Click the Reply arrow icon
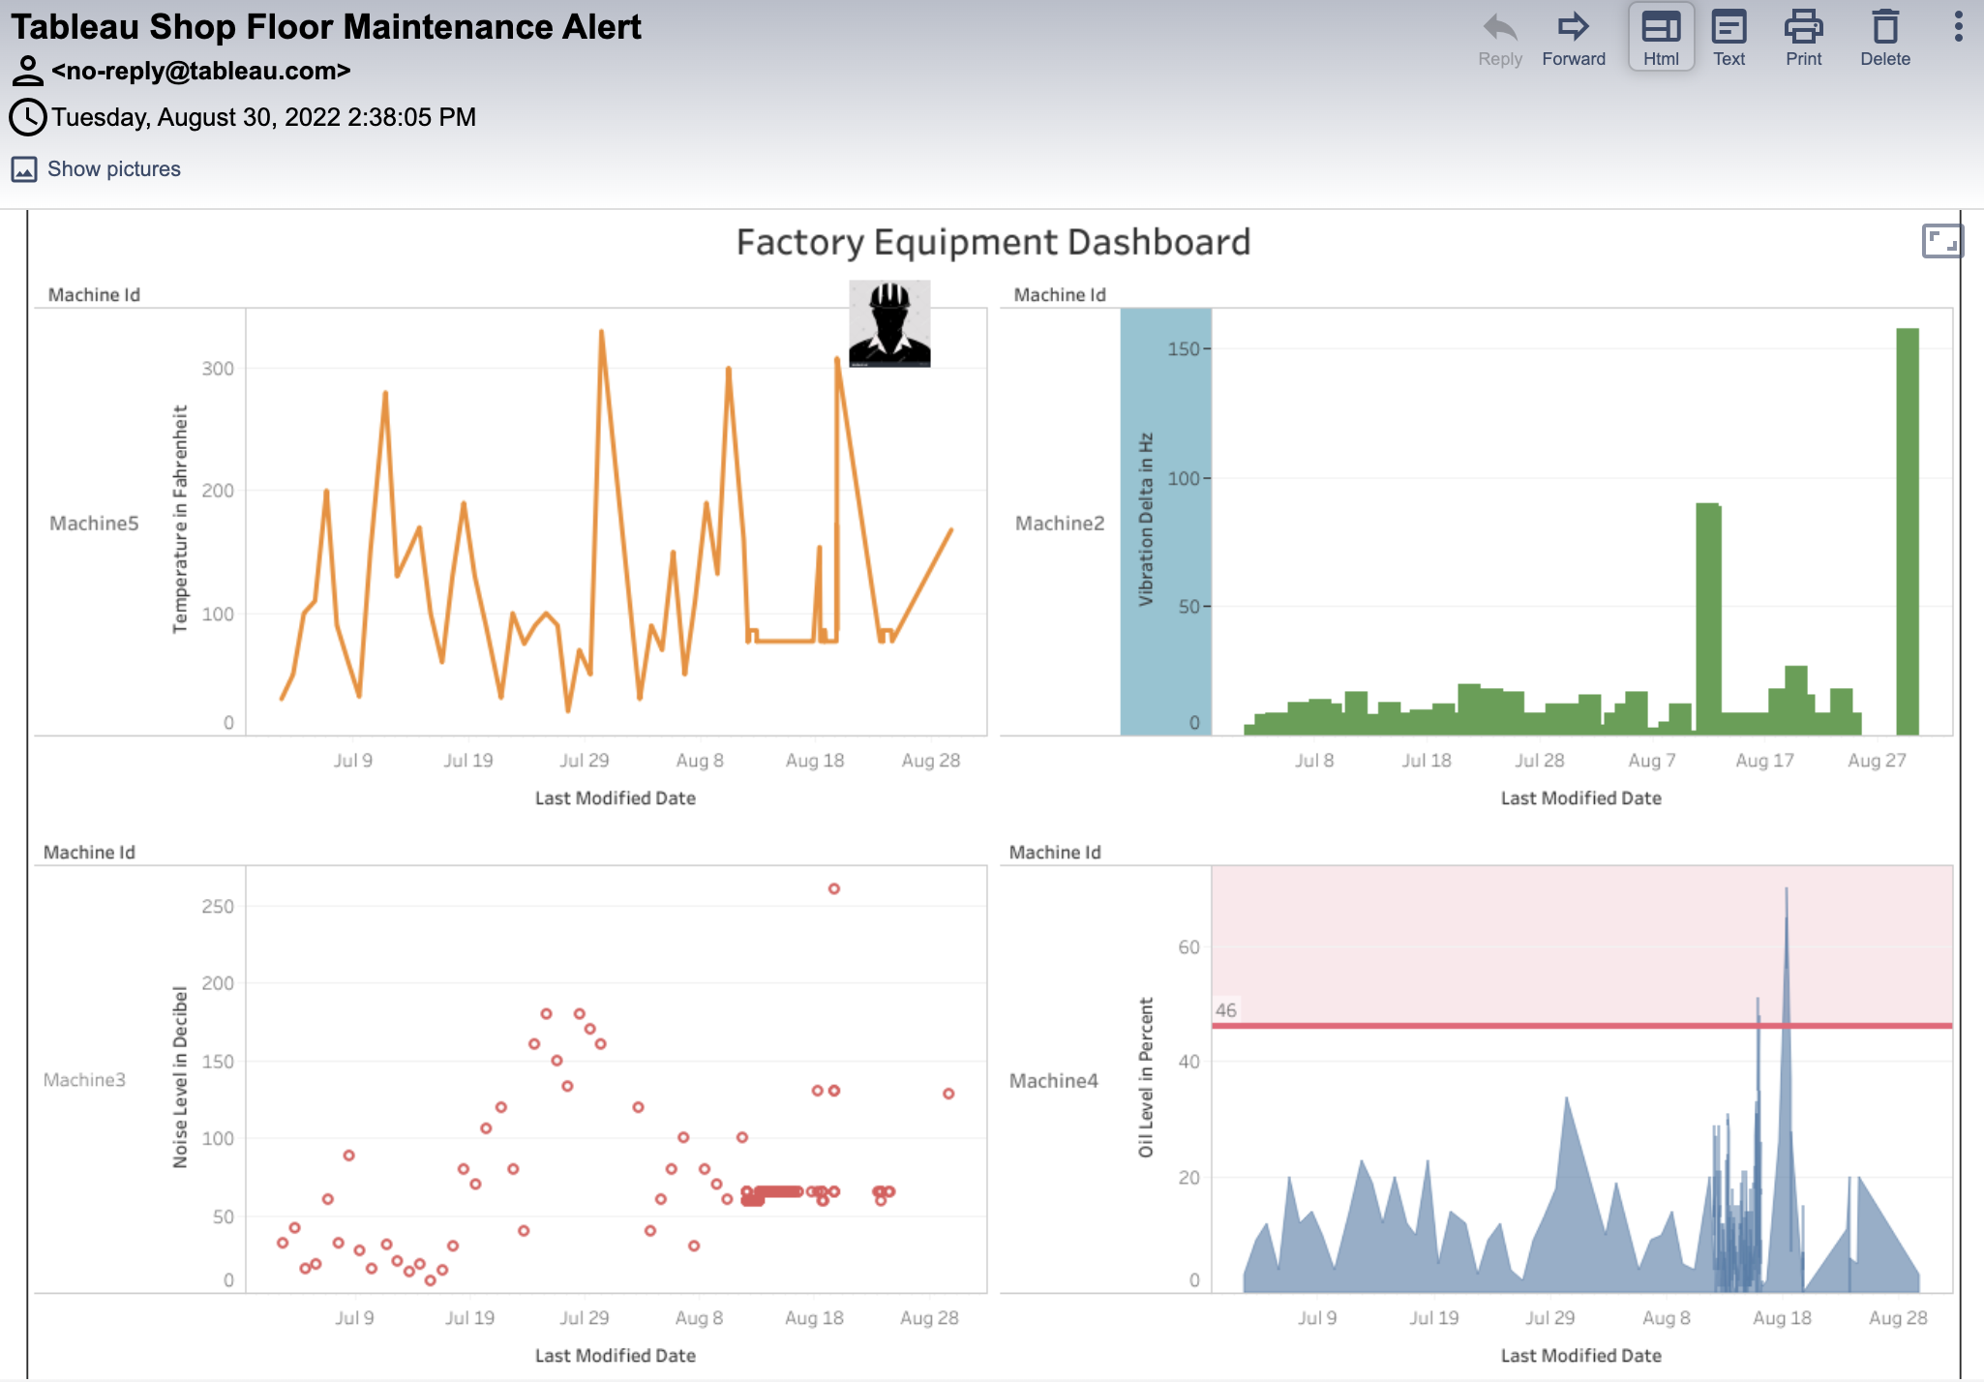 [x=1500, y=27]
